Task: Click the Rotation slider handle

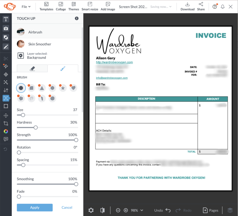Action: pyautogui.click(x=19, y=153)
